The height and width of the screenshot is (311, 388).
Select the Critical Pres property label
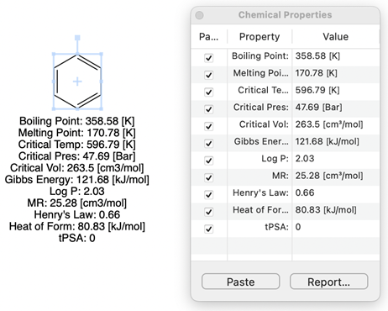point(261,107)
